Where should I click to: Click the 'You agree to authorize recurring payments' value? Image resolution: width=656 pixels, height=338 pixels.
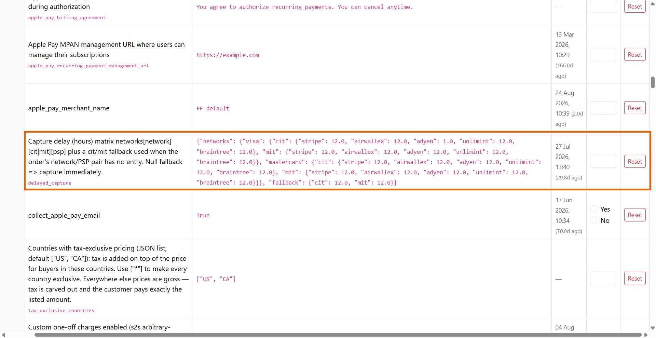(x=304, y=7)
